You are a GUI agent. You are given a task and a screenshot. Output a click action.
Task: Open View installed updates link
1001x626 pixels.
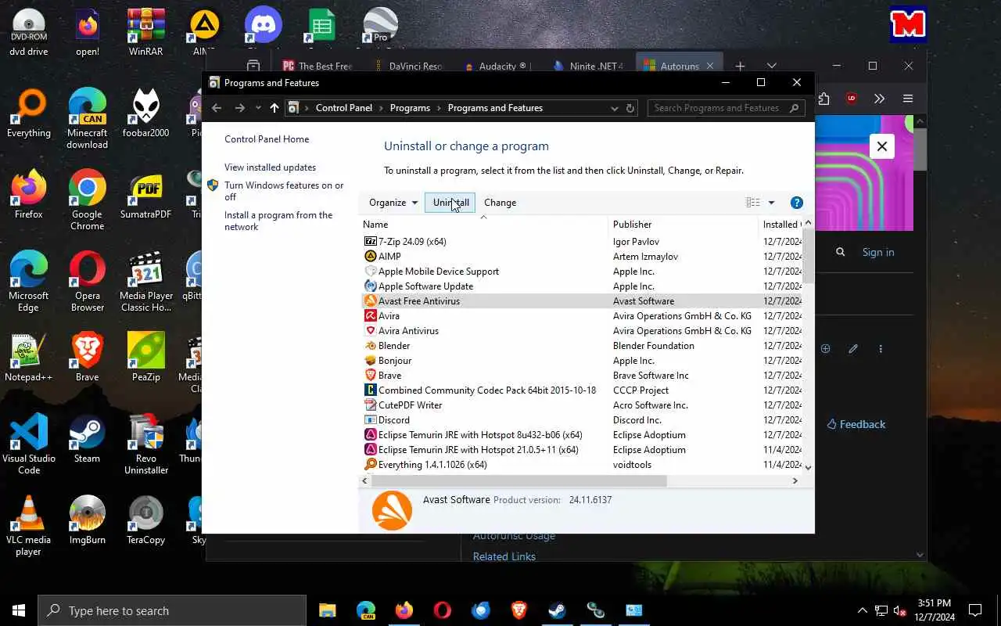click(270, 167)
